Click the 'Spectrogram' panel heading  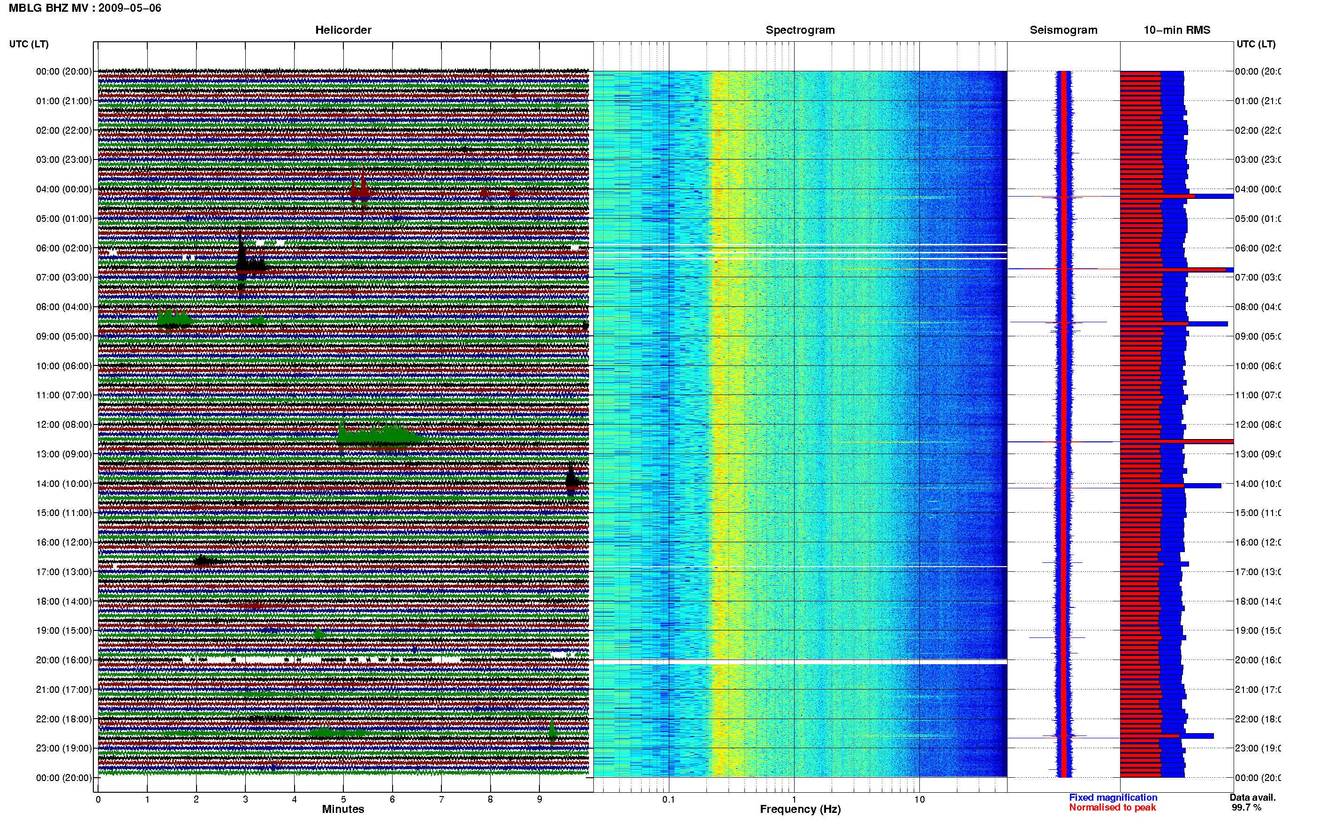point(800,30)
